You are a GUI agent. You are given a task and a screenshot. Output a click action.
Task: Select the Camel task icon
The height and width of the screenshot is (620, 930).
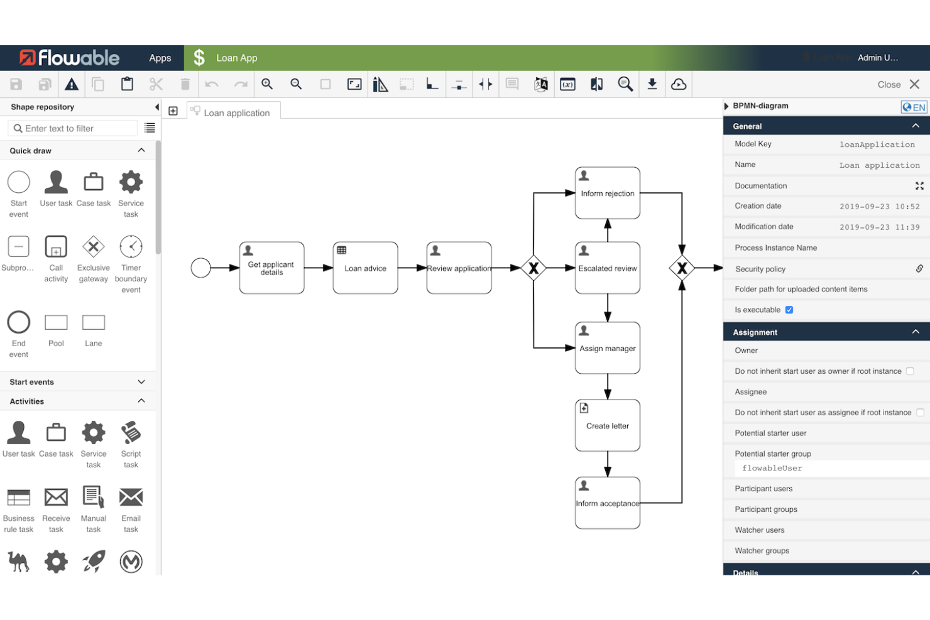click(x=18, y=562)
